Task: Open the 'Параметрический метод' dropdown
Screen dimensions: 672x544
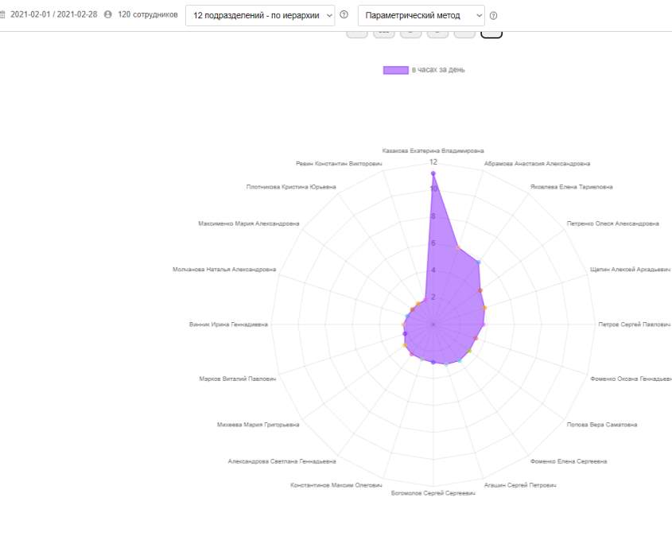Action: tap(421, 15)
